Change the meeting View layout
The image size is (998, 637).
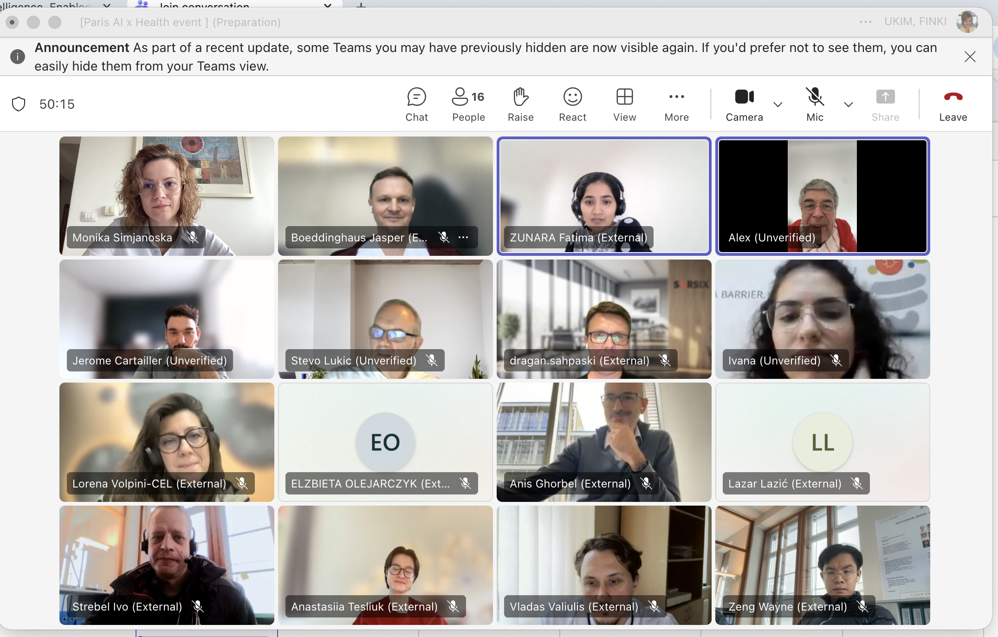pos(624,104)
